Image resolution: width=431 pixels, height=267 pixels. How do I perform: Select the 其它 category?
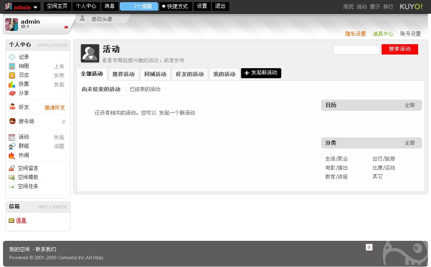377,176
